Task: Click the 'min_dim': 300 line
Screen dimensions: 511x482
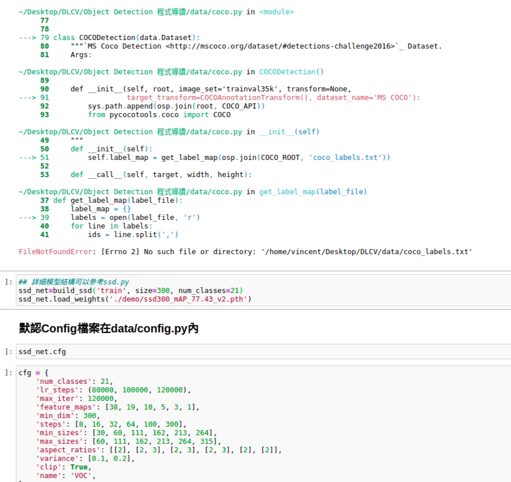Action: tap(68, 416)
